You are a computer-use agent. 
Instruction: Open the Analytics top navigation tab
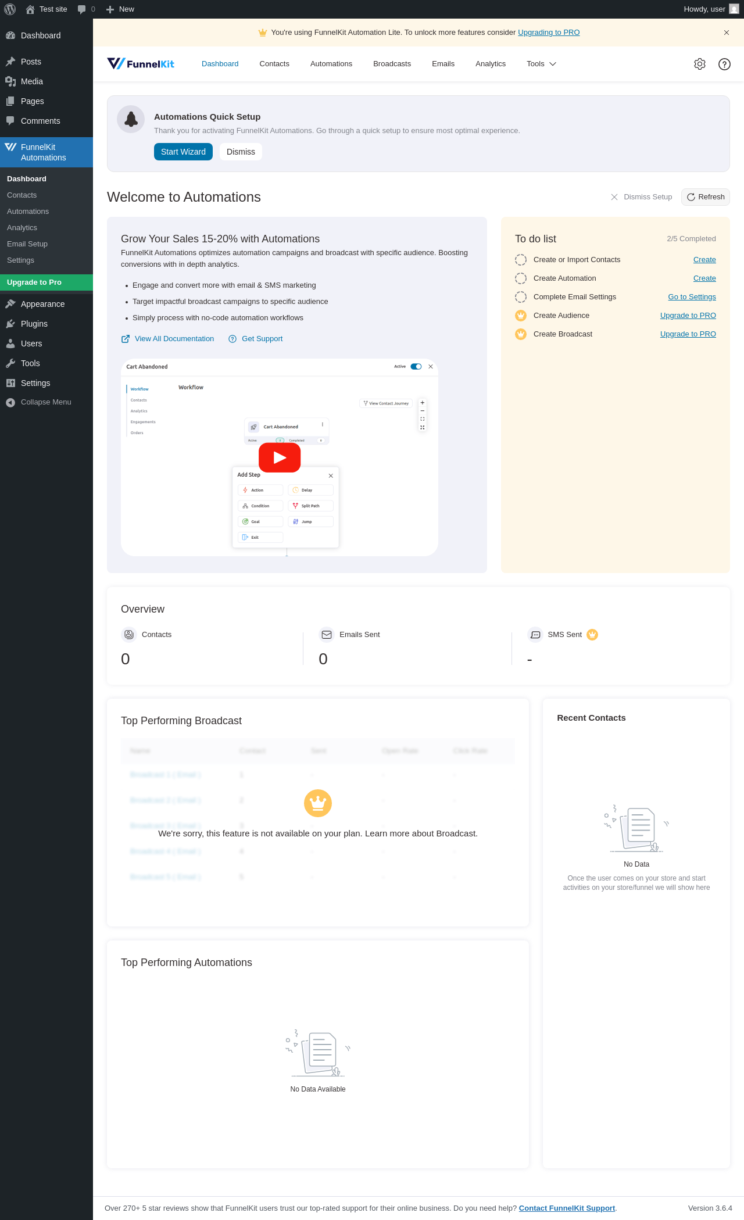click(491, 64)
